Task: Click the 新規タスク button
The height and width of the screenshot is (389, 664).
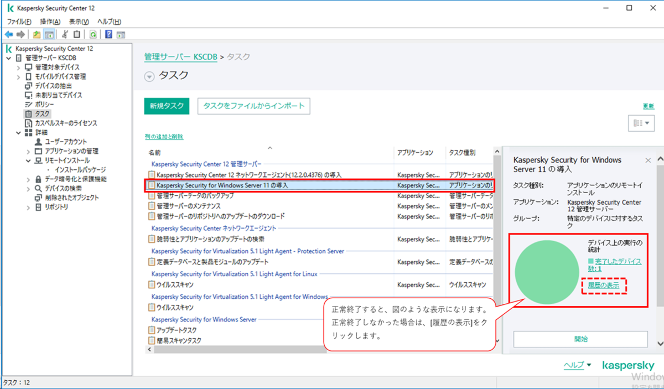Action: click(167, 106)
